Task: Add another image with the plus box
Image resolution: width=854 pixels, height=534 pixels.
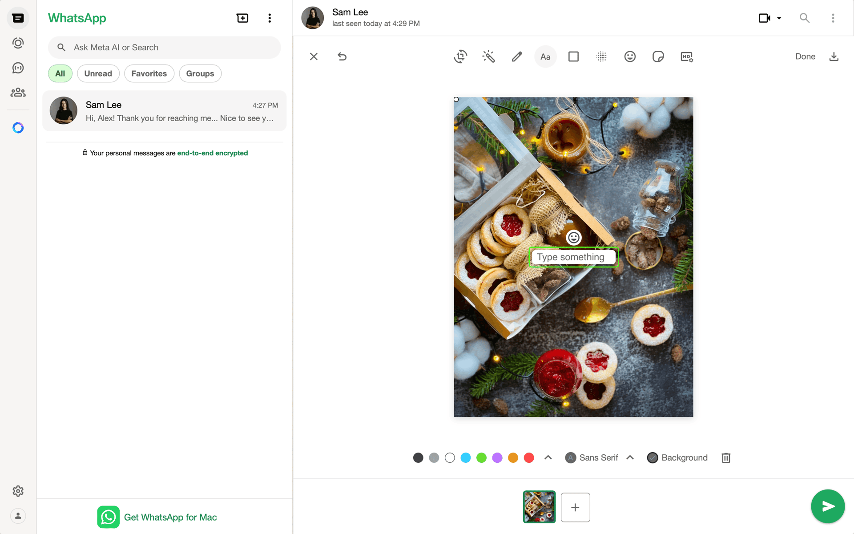Action: (x=575, y=507)
